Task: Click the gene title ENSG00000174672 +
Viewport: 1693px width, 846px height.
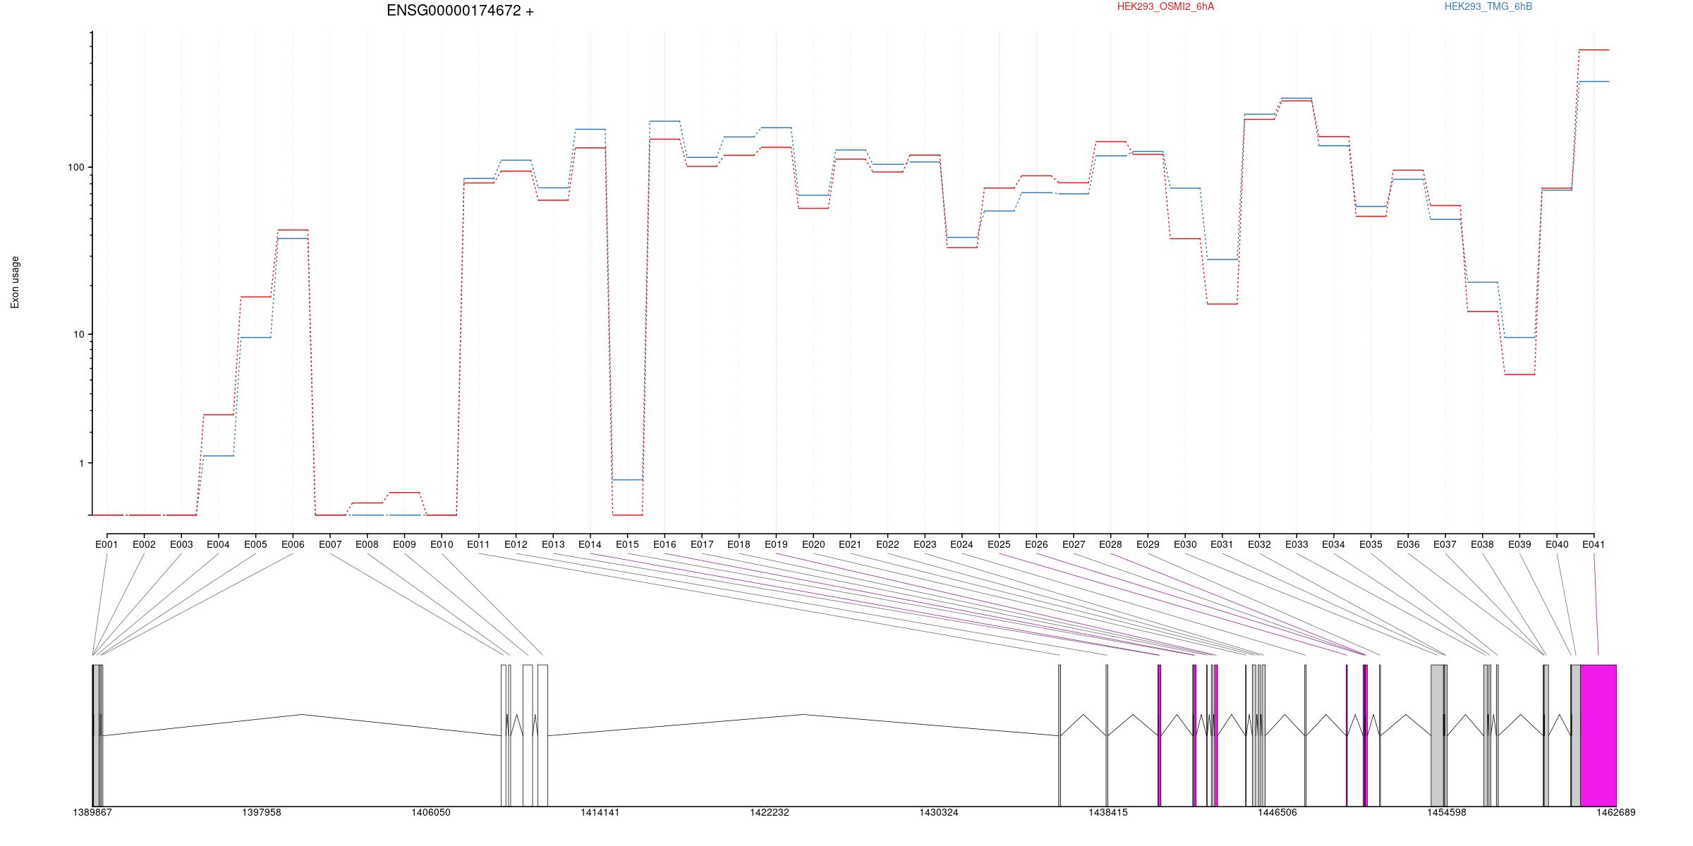Action: click(460, 11)
